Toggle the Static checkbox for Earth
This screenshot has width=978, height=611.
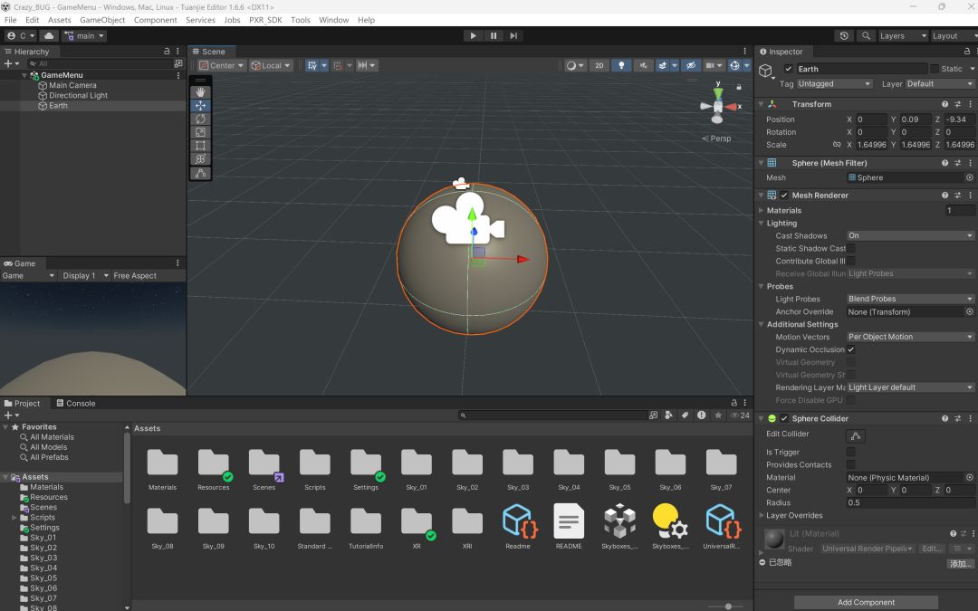[935, 69]
